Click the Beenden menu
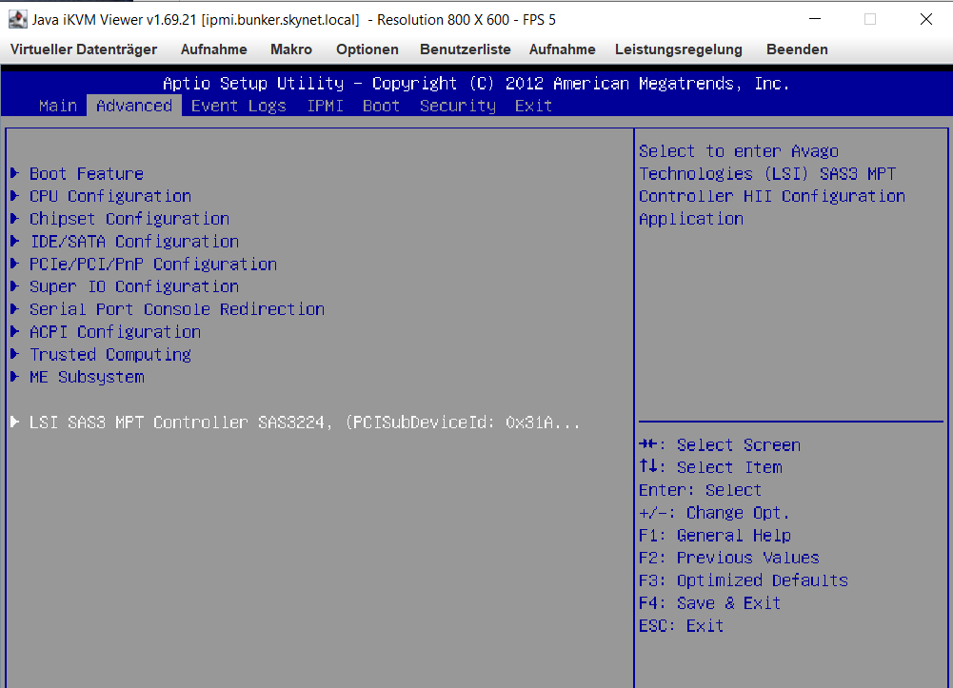Viewport: 953px width, 688px height. pyautogui.click(x=797, y=49)
